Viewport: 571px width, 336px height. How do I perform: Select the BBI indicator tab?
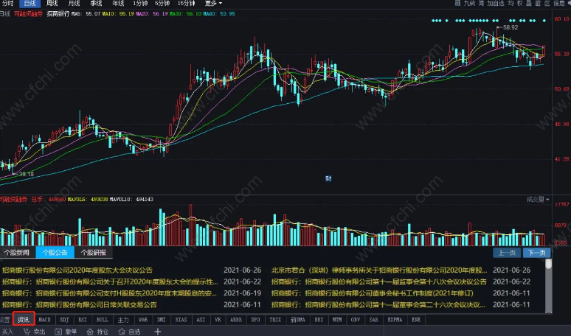(x=319, y=320)
